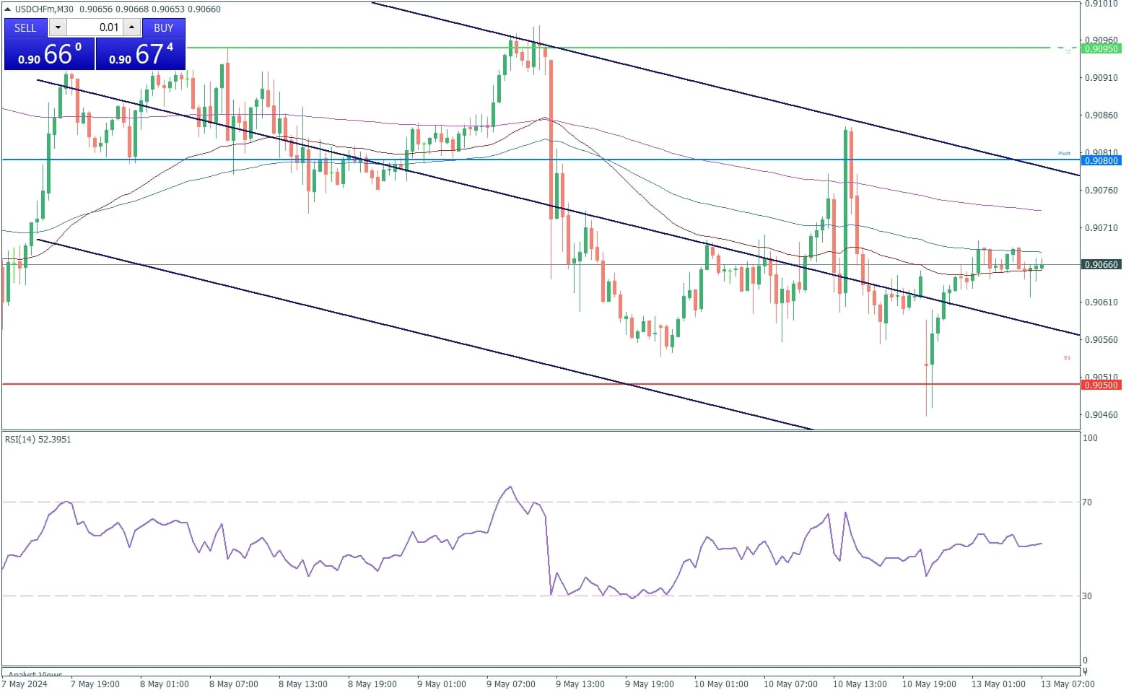Decrease lot volume with the down arrow
This screenshot has width=1126, height=693.
pyautogui.click(x=58, y=27)
